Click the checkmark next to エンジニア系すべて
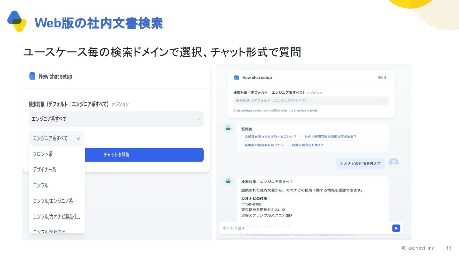The height and width of the screenshot is (258, 459). pyautogui.click(x=78, y=139)
